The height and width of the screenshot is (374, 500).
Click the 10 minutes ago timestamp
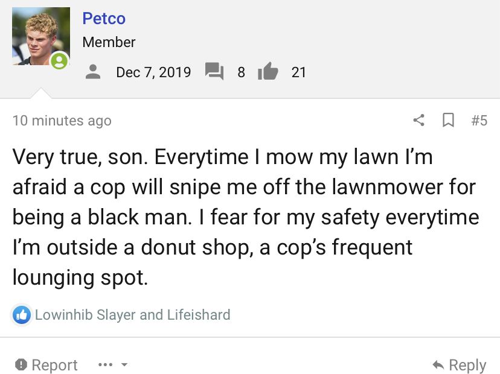tap(62, 121)
